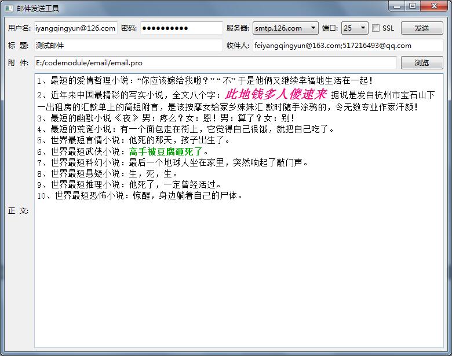Select the 标题 field containing 测试邮件
452x356 pixels.
127,46
